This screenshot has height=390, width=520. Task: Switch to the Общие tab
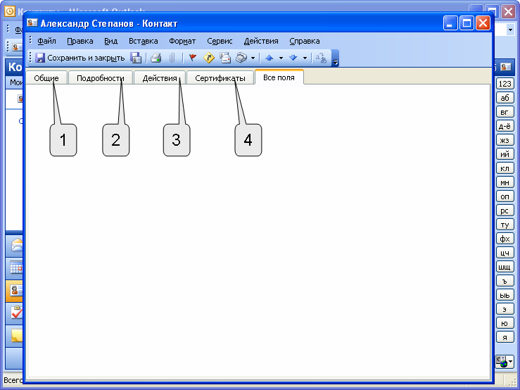(x=46, y=78)
